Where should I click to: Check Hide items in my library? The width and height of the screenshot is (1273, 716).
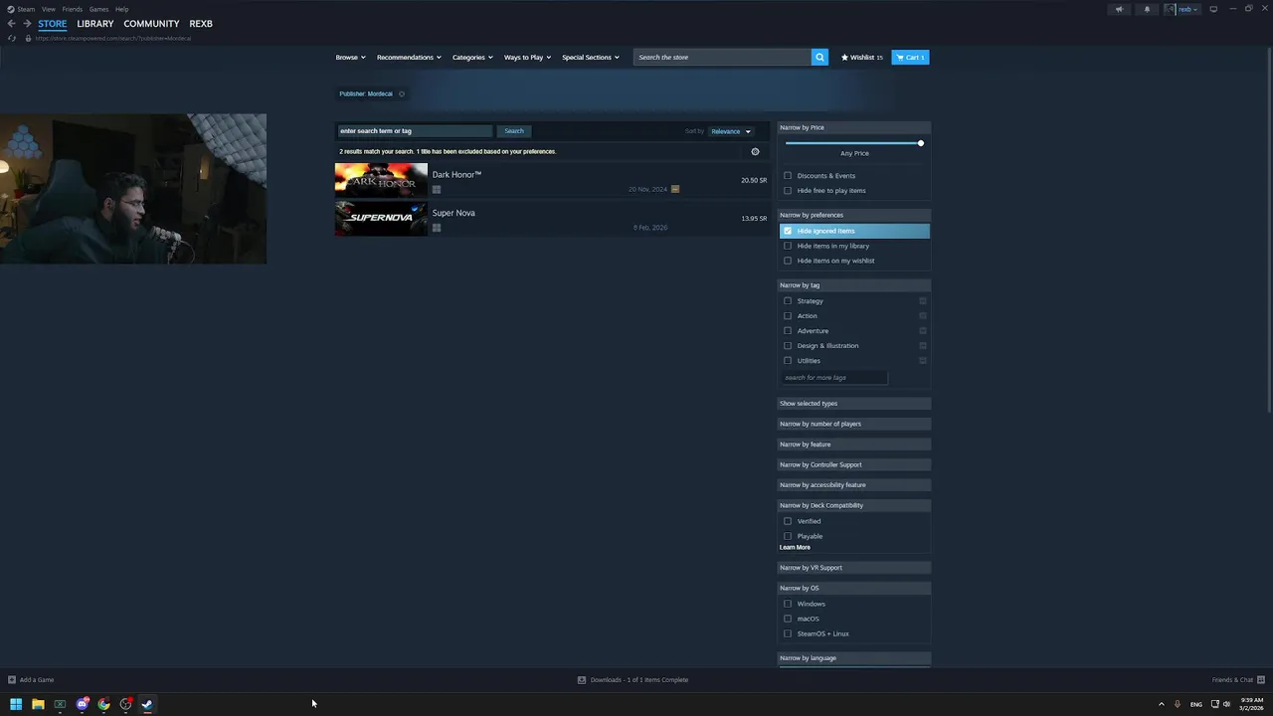[788, 246]
